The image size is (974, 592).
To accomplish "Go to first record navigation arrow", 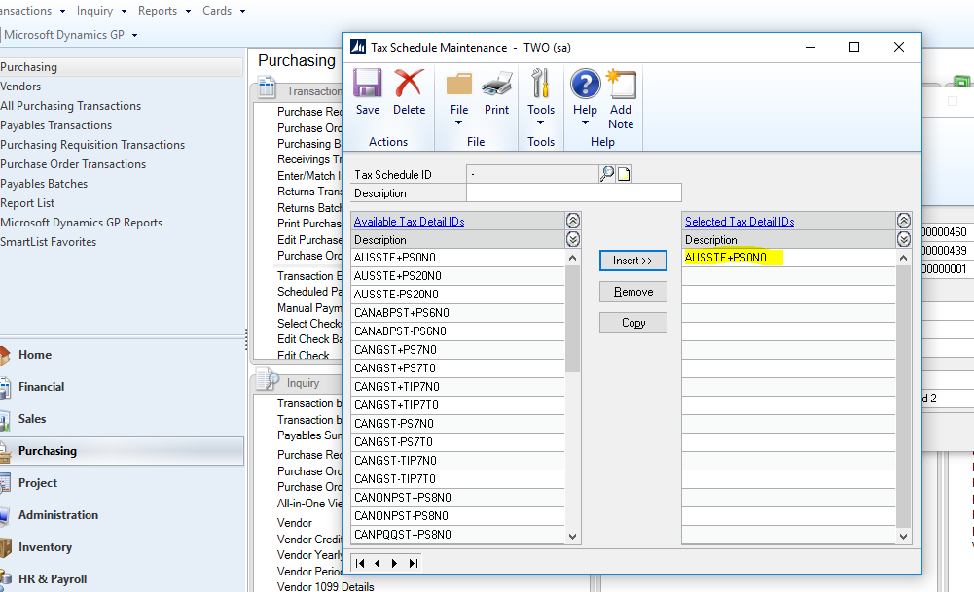I will tap(360, 564).
